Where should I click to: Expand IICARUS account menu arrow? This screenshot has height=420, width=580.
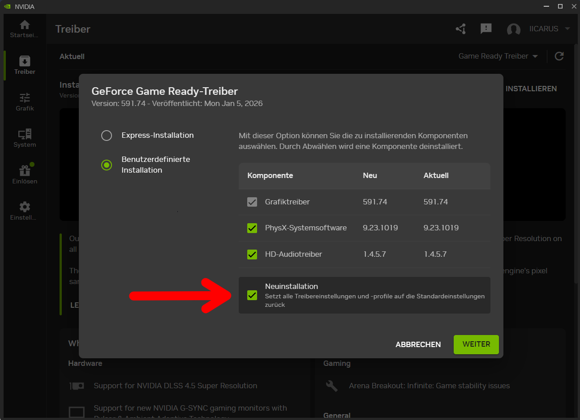[x=567, y=29]
